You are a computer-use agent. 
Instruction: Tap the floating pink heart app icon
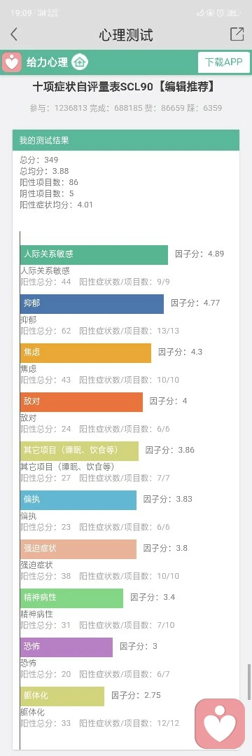(220, 723)
